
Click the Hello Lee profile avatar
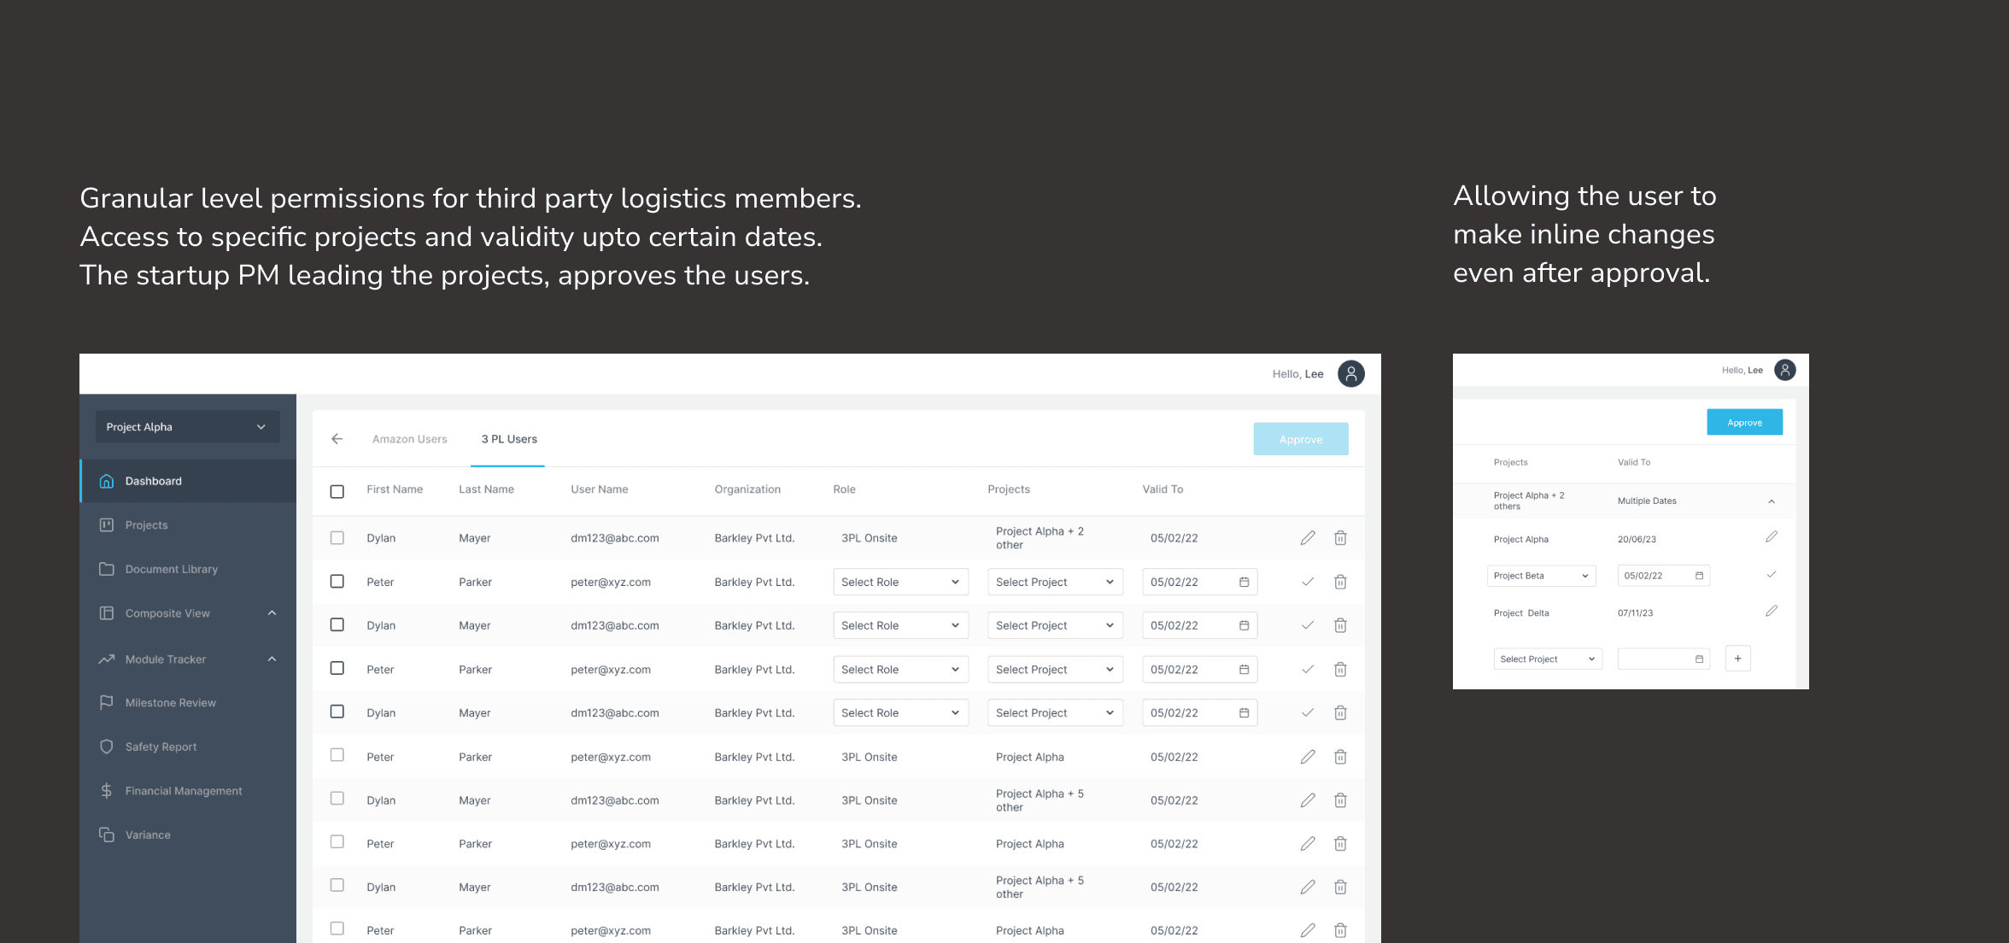(1350, 373)
